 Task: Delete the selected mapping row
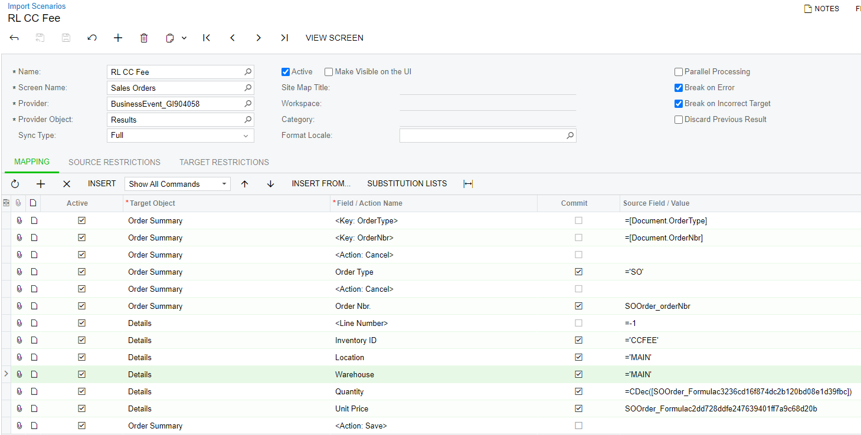pos(67,184)
